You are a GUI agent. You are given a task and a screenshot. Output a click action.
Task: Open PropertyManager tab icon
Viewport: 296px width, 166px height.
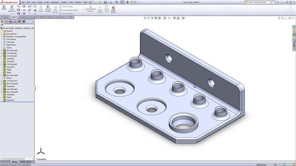coord(6,22)
